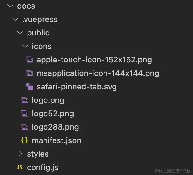Select the logo288.png file name

tap(55, 127)
